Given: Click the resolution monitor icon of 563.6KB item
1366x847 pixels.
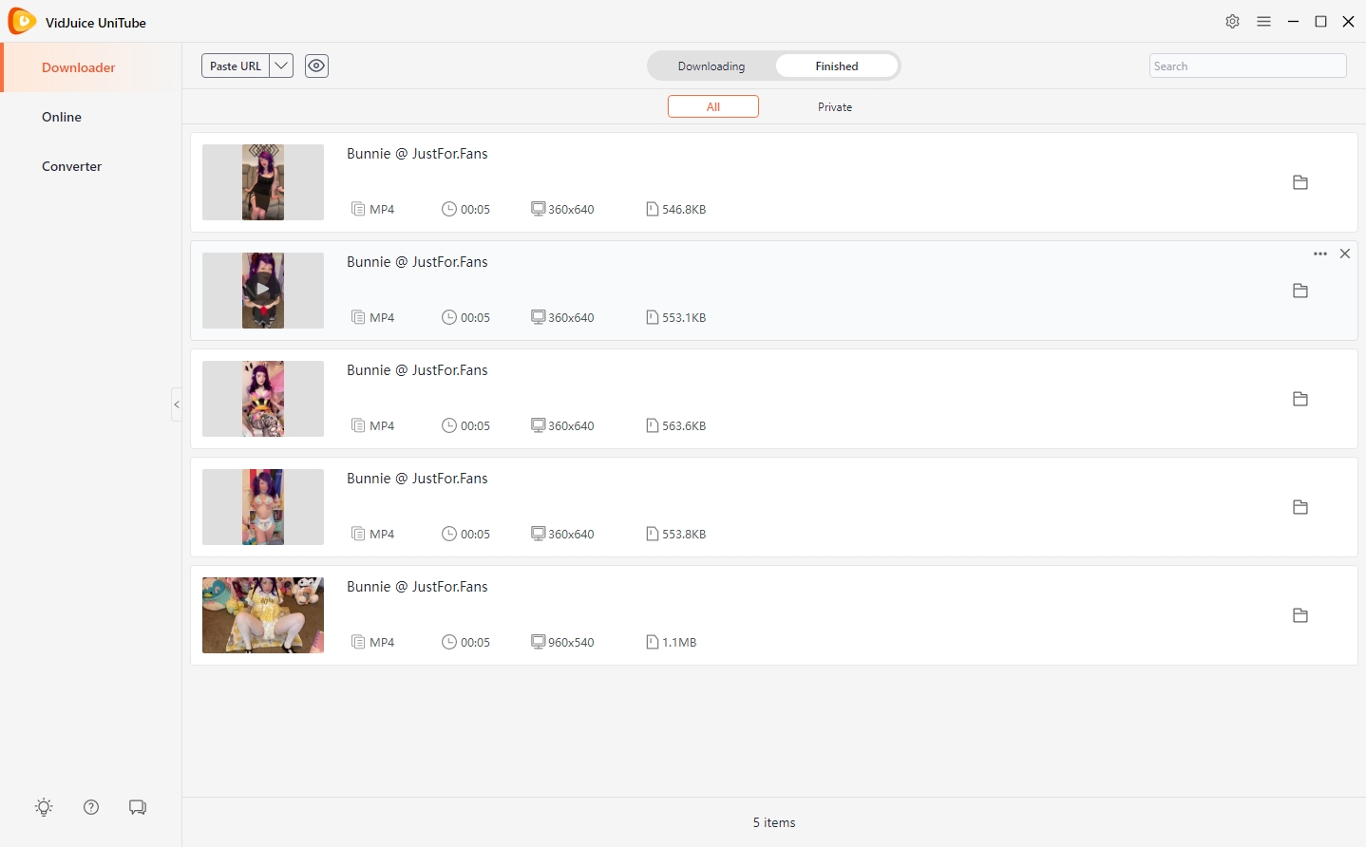Looking at the screenshot, I should pyautogui.click(x=538, y=425).
